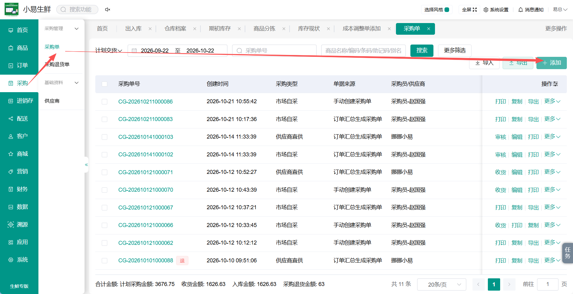
Task: Select all rows with header checkbox
Action: tap(105, 84)
